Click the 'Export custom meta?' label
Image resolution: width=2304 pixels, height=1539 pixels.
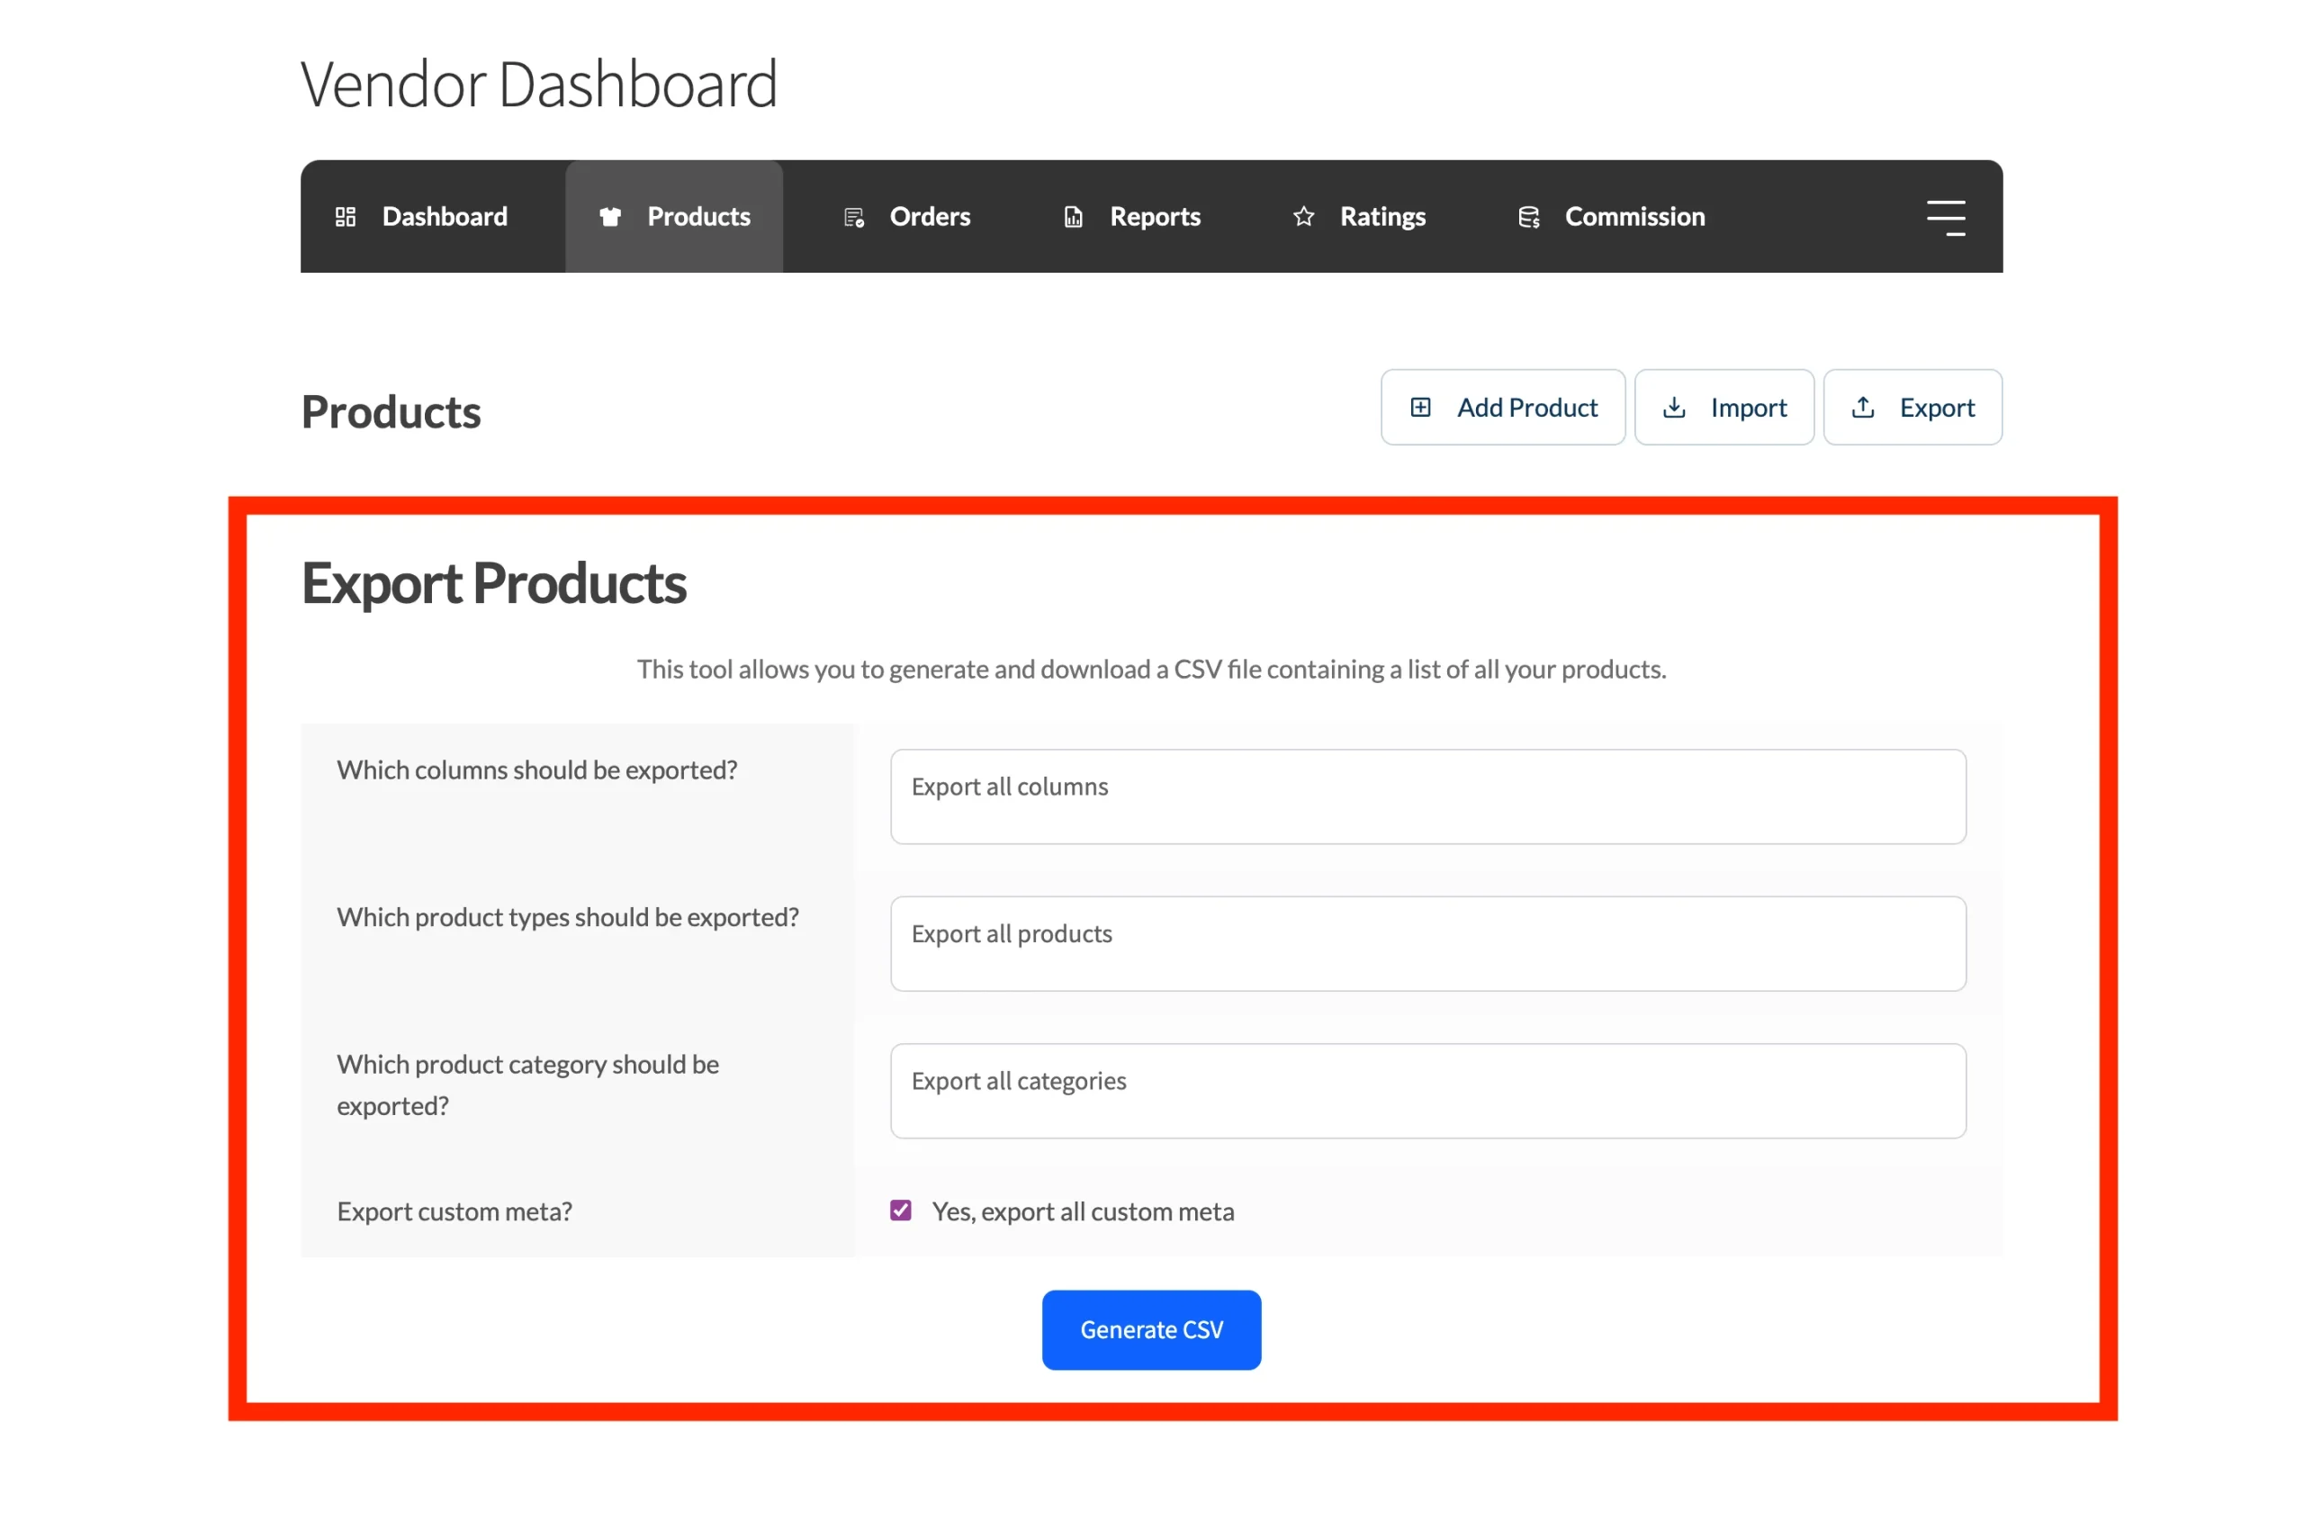click(454, 1212)
